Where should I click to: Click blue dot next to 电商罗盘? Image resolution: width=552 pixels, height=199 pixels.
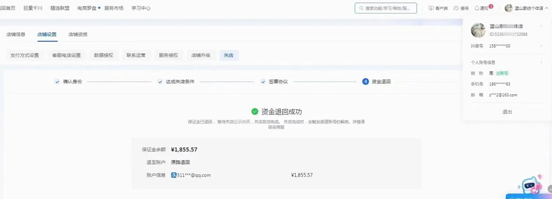click(x=99, y=7)
